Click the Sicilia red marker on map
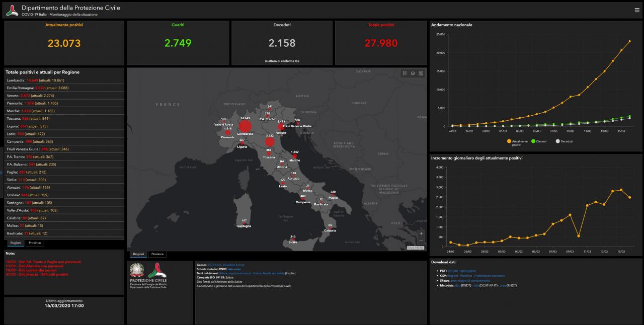Image resolution: width=644 pixels, height=325 pixels. pos(292,240)
